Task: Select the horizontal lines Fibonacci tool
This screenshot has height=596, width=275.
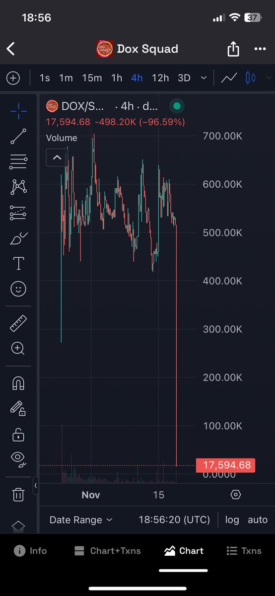Action: 18,161
